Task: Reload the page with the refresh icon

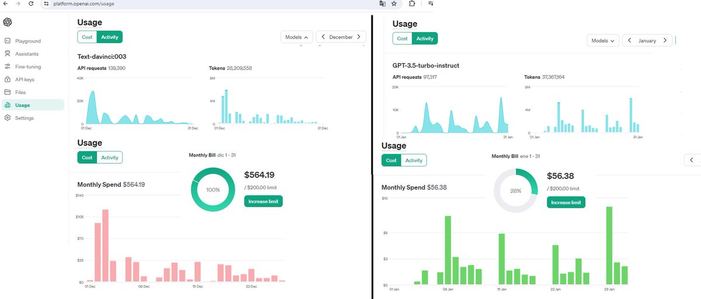Action: (x=31, y=4)
